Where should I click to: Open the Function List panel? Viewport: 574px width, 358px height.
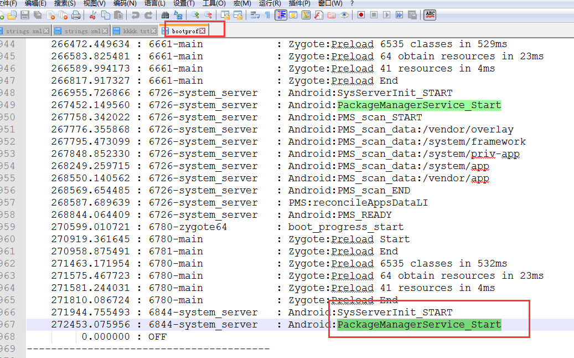(319, 15)
